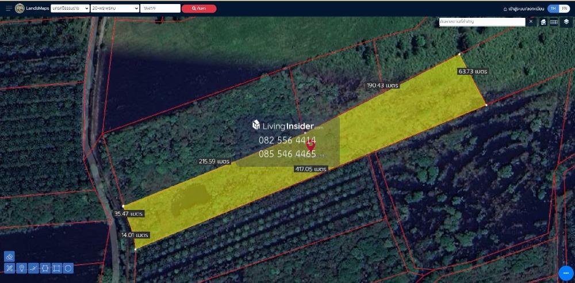Switch language to EN
The height and width of the screenshot is (283, 575).
pyautogui.click(x=564, y=9)
